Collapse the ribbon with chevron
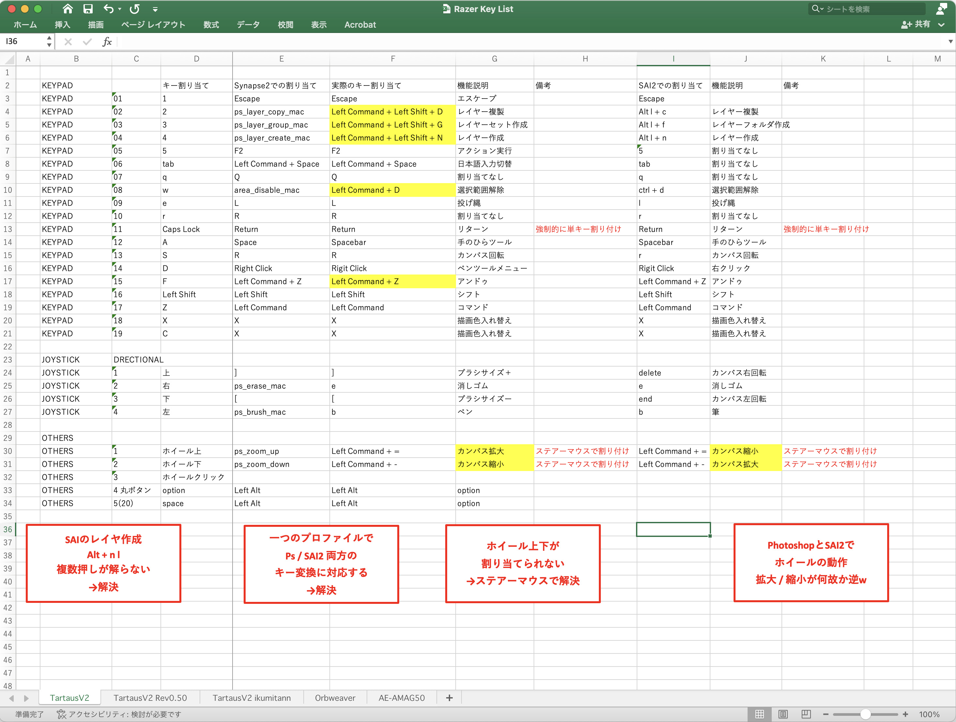This screenshot has height=722, width=956. [x=941, y=25]
